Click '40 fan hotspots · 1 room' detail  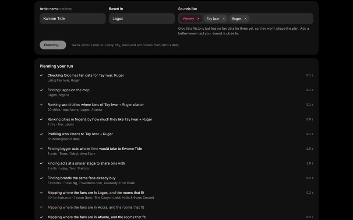[x=101, y=198]
